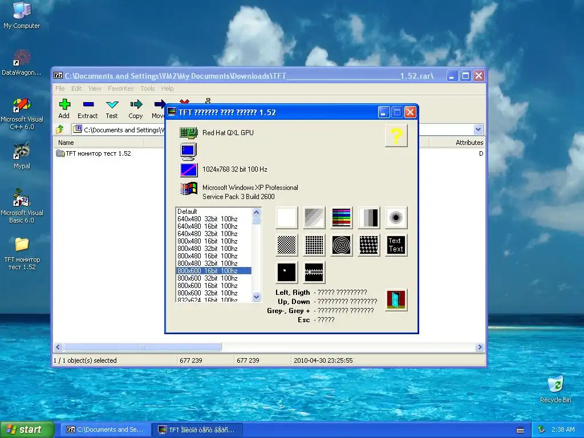Viewport: 584px width, 438px height.
Task: Launch the diagonal grey gradient test
Action: (x=314, y=217)
